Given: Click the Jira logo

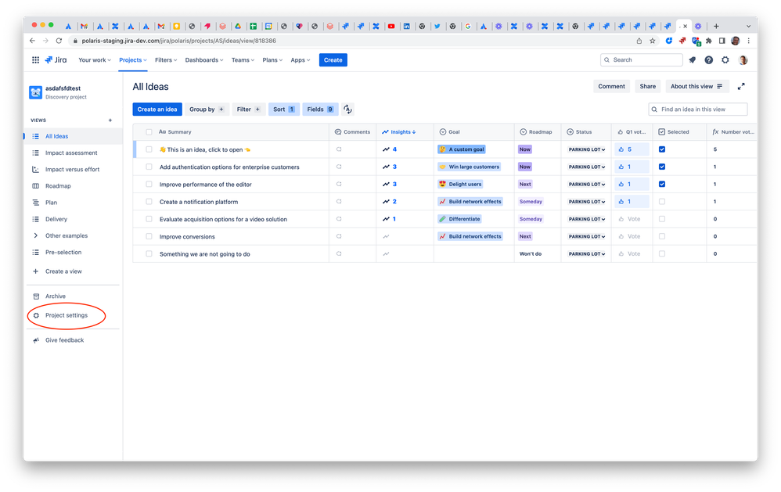Looking at the screenshot, I should tap(56, 59).
